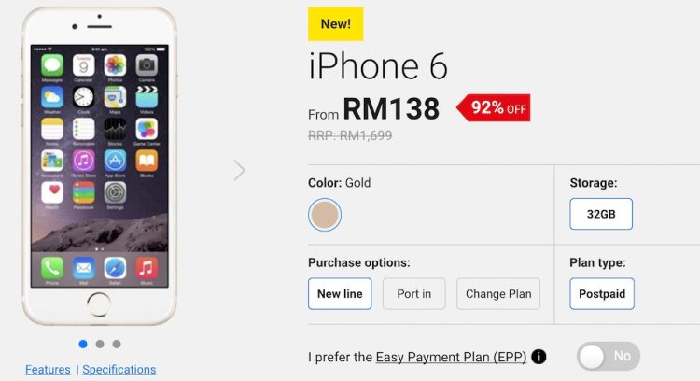
Task: Choose the Change Plan option
Action: pos(498,294)
